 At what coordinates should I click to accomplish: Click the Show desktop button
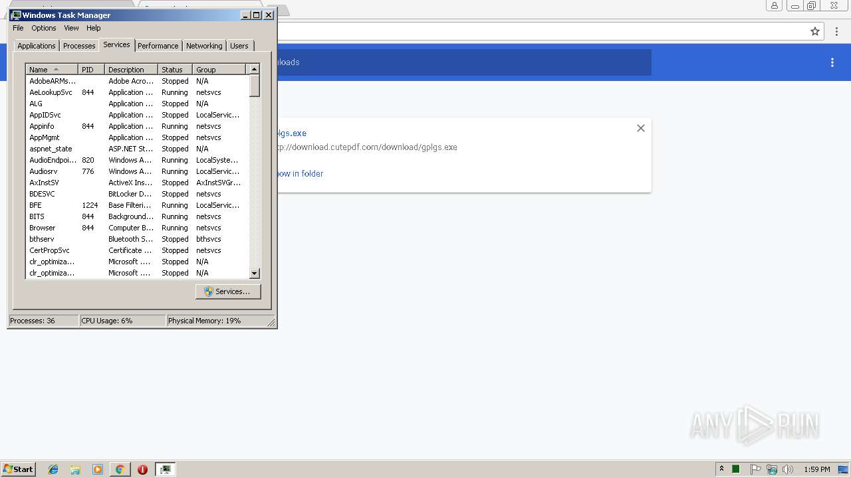pyautogui.click(x=844, y=469)
